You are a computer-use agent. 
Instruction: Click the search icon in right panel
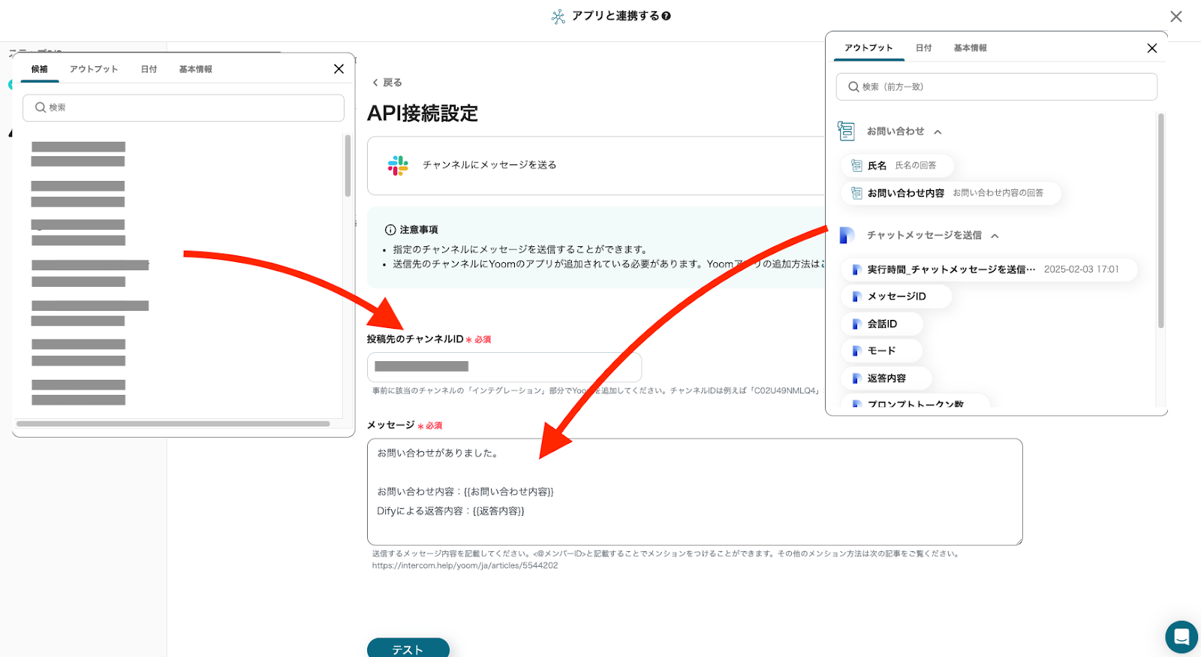pos(853,87)
